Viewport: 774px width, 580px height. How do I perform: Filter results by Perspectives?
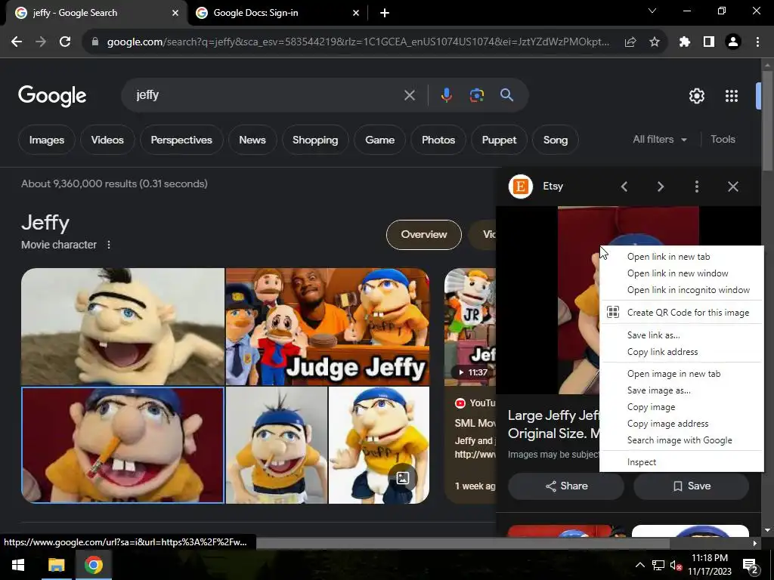click(181, 140)
